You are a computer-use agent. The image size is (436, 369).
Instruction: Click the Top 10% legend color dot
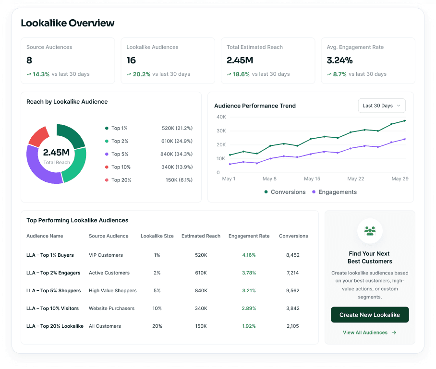click(x=107, y=167)
